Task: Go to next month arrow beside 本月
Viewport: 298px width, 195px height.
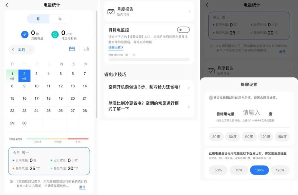Action: click(x=30, y=50)
